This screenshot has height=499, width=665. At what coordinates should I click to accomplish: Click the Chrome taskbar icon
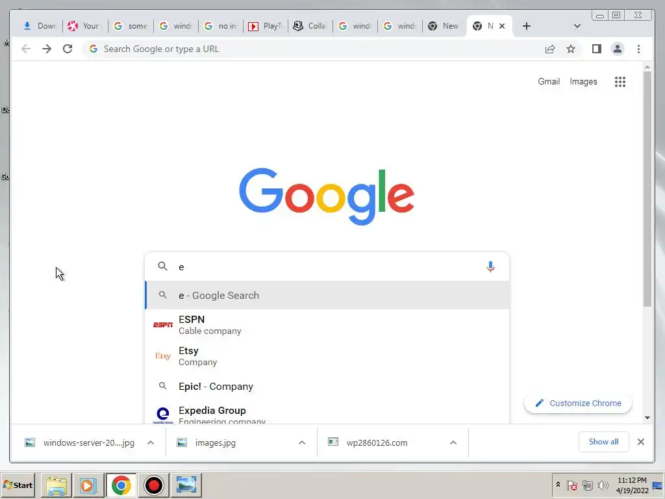coord(121,485)
